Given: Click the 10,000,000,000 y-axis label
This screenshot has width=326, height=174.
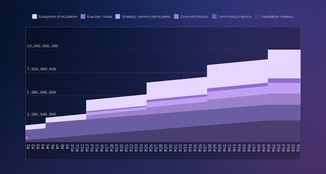Looking at the screenshot, I should coord(42,46).
